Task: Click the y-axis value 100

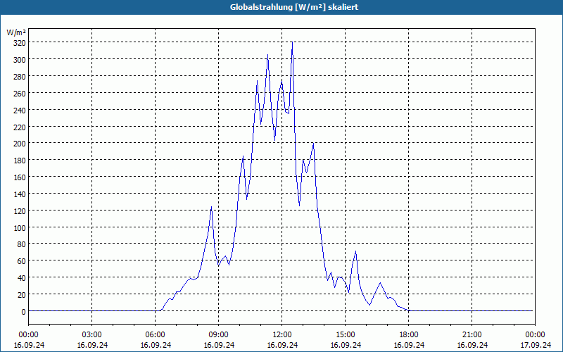Action: [20, 227]
